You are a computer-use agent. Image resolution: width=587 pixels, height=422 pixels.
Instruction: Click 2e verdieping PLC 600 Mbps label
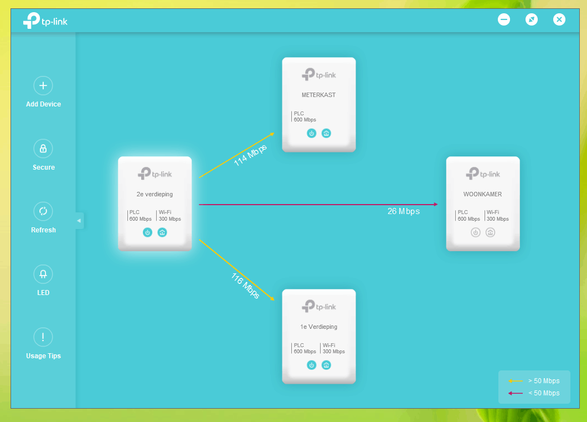(140, 216)
